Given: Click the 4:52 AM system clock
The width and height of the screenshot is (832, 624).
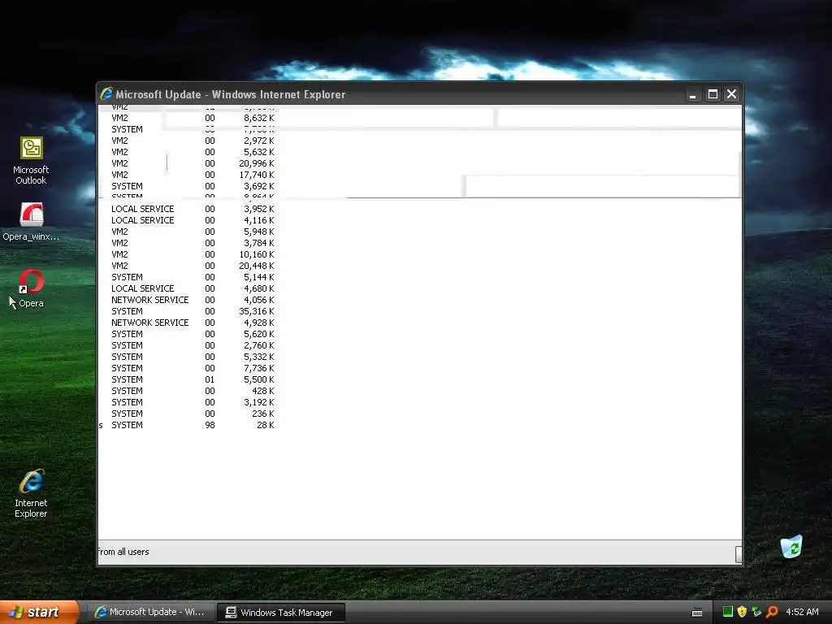Looking at the screenshot, I should click(802, 612).
